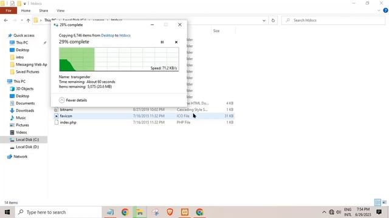
Task: Click the Search htdocs field
Action: [x=333, y=20]
